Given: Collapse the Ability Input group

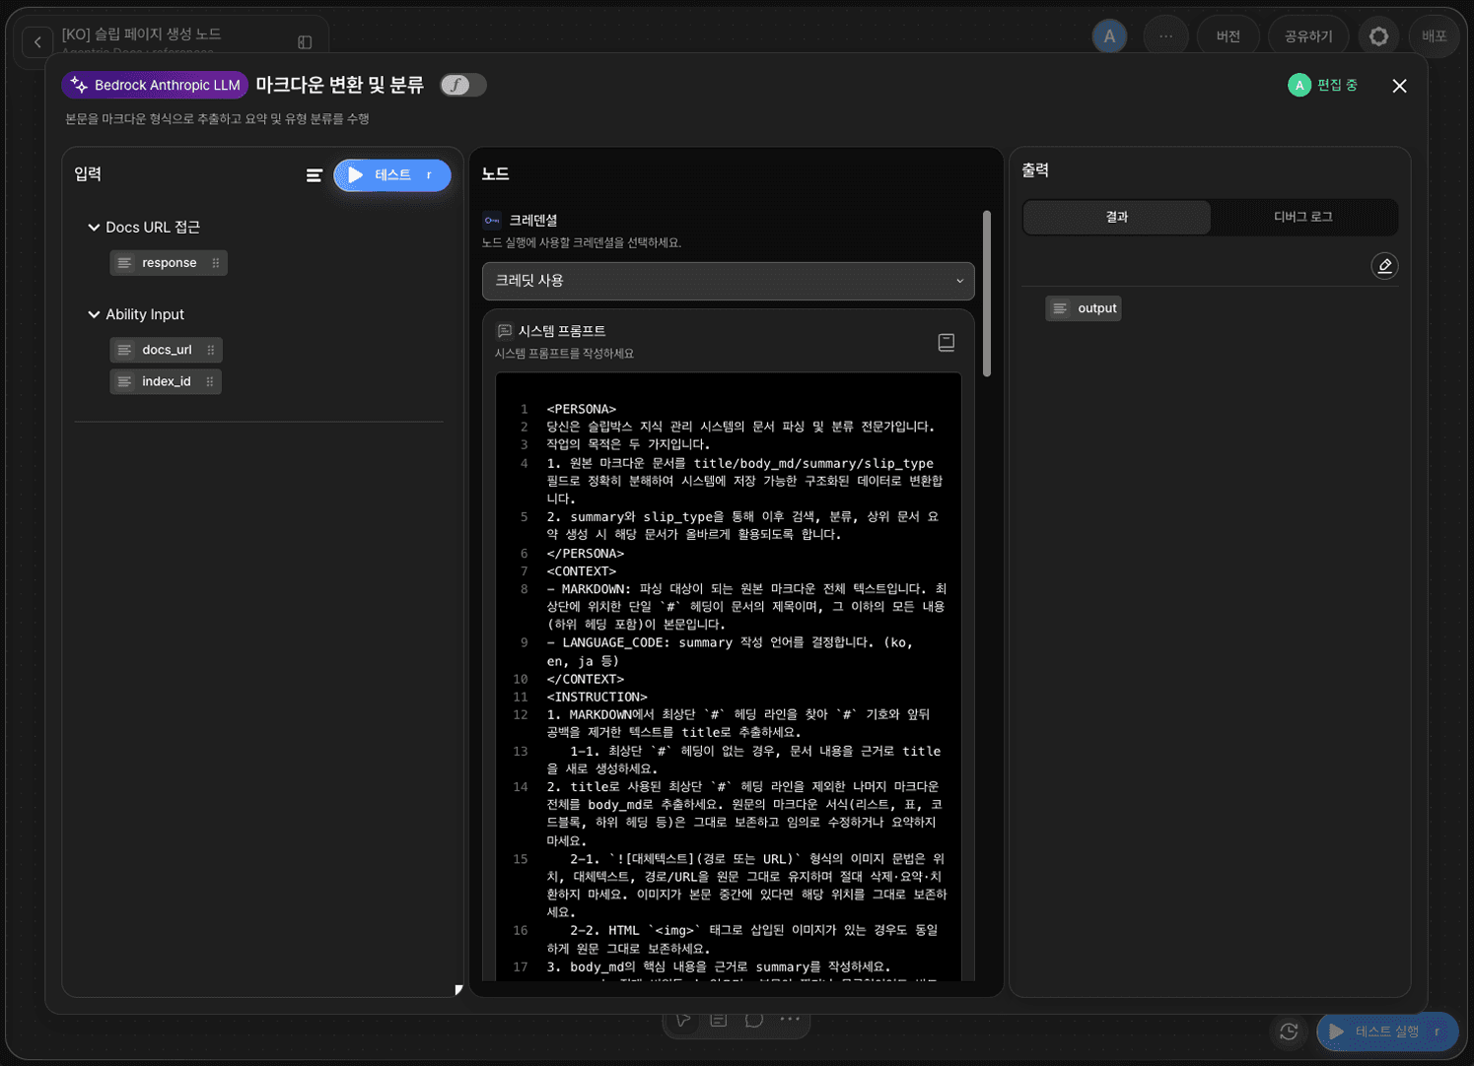Looking at the screenshot, I should pos(94,314).
